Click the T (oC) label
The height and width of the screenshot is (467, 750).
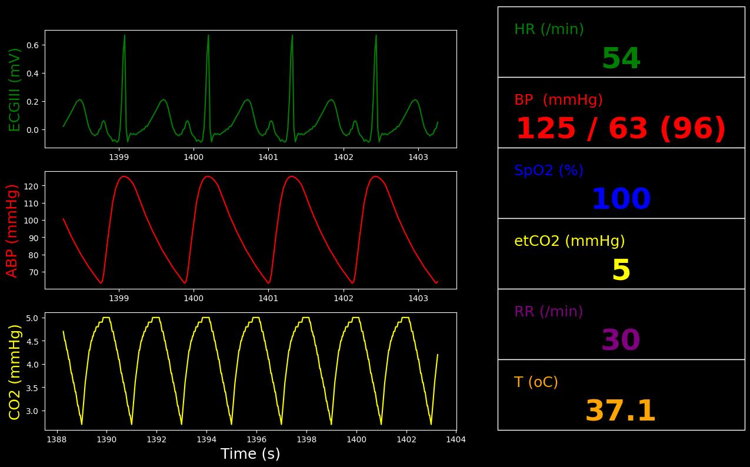tap(536, 382)
